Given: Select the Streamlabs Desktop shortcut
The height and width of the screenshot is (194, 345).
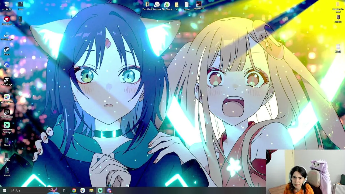Looking at the screenshot, I should click(7, 127).
